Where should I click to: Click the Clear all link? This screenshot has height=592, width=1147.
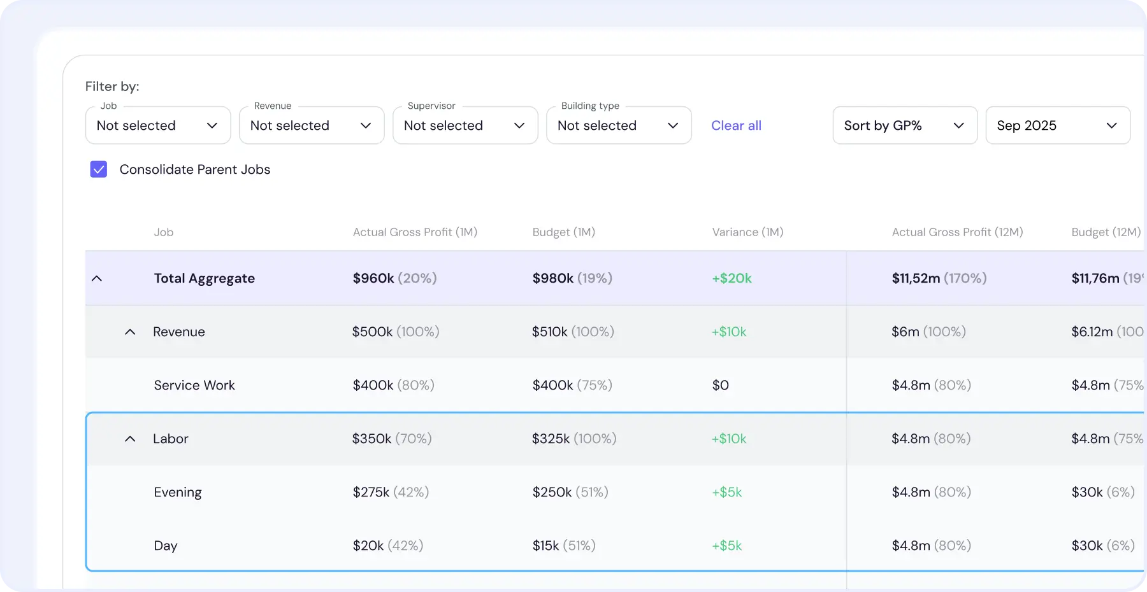(x=735, y=125)
